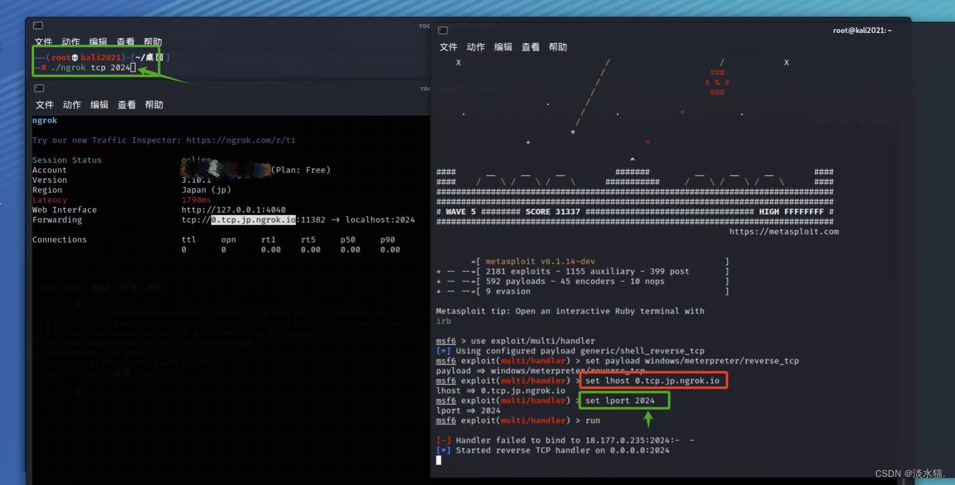Click 'Handler failed to bind' error line
955x485 pixels.
click(x=565, y=440)
